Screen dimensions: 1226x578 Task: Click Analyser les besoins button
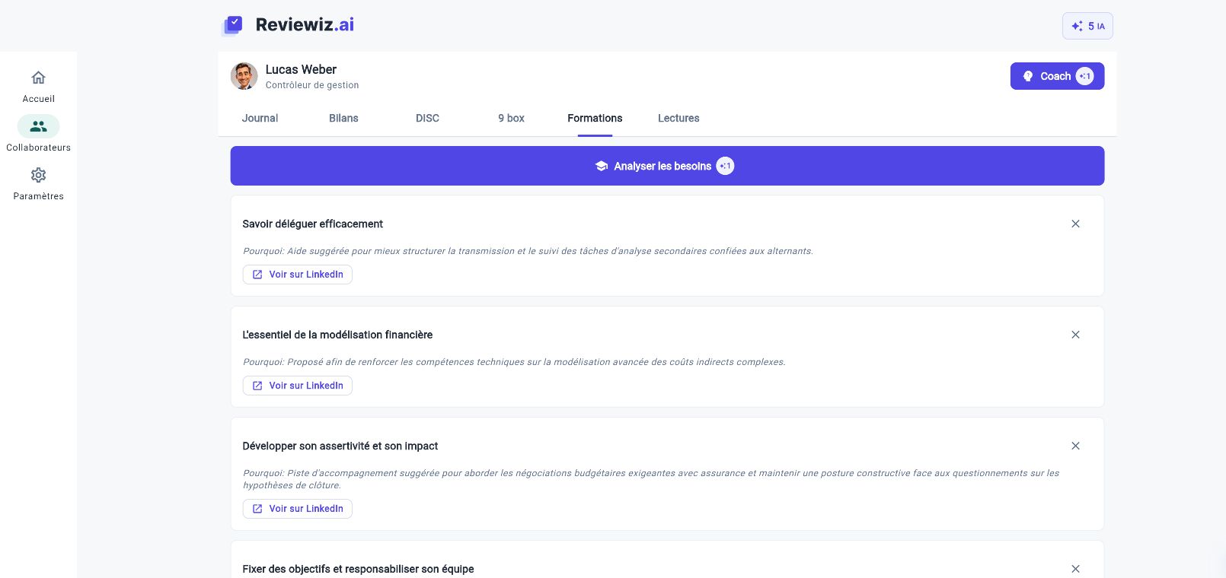click(x=667, y=166)
